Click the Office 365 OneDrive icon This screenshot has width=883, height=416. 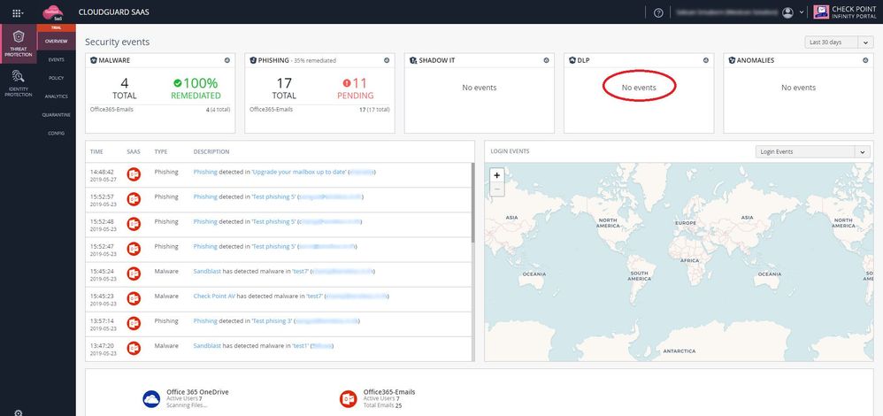pyautogui.click(x=151, y=399)
